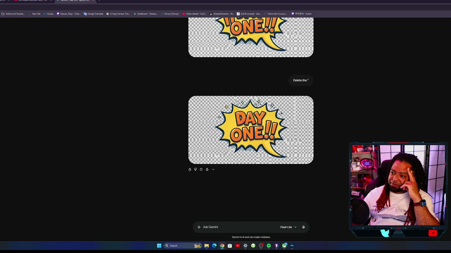The width and height of the screenshot is (451, 253).
Task: Click the 'Delete the' user prompt bubble
Action: [x=301, y=80]
